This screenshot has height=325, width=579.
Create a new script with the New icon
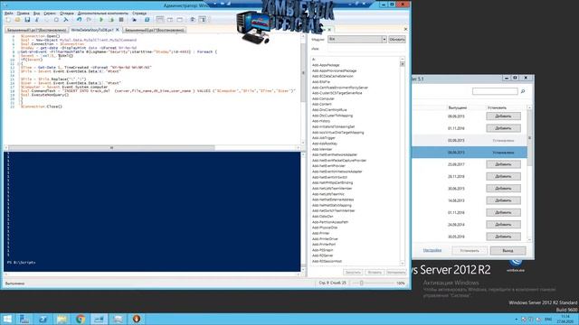(8, 20)
